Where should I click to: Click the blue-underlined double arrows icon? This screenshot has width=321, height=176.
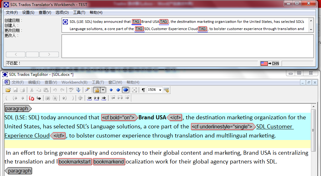[x=97, y=98]
